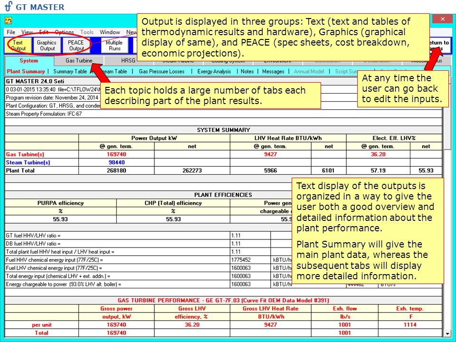Click the 'Plant Total' row label

pyautogui.click(x=20, y=171)
